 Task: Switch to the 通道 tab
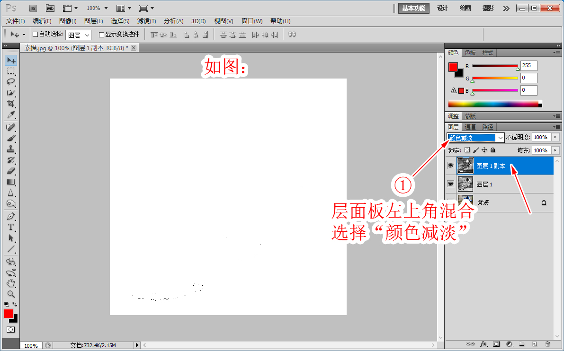470,127
